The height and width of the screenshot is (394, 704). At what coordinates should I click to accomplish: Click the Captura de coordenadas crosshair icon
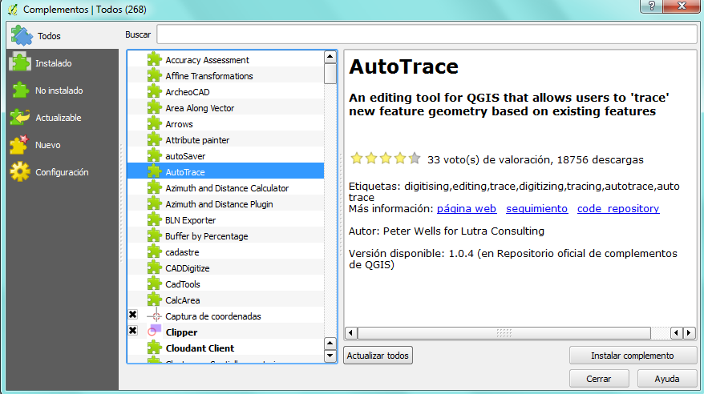[154, 316]
